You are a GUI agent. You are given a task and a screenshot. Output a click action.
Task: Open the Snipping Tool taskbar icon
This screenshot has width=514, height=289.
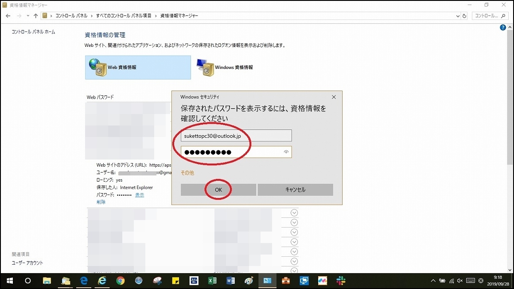tap(157, 281)
